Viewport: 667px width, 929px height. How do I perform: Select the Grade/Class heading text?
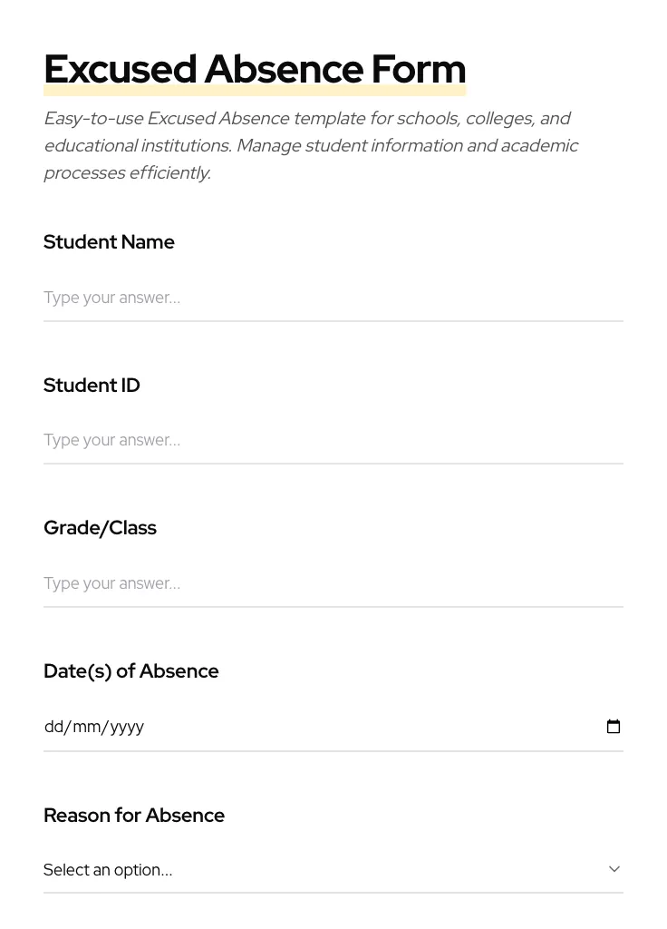(100, 527)
